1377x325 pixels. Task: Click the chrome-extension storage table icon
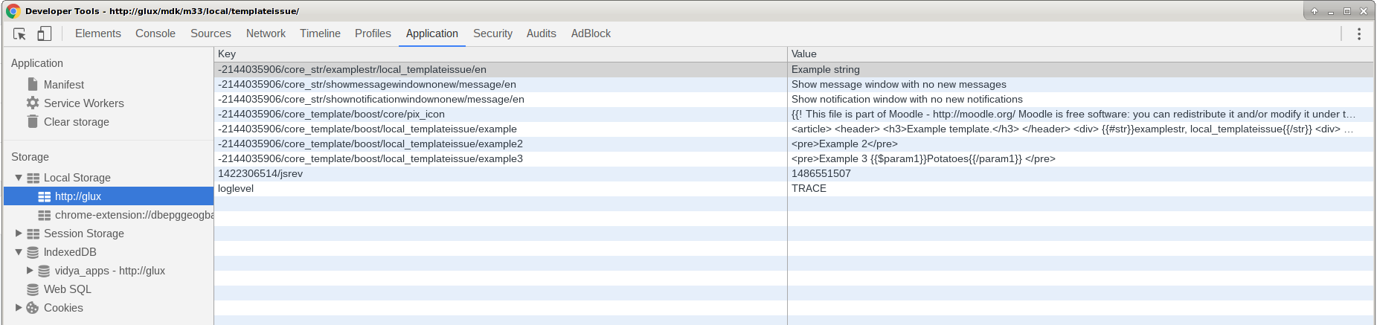(45, 215)
